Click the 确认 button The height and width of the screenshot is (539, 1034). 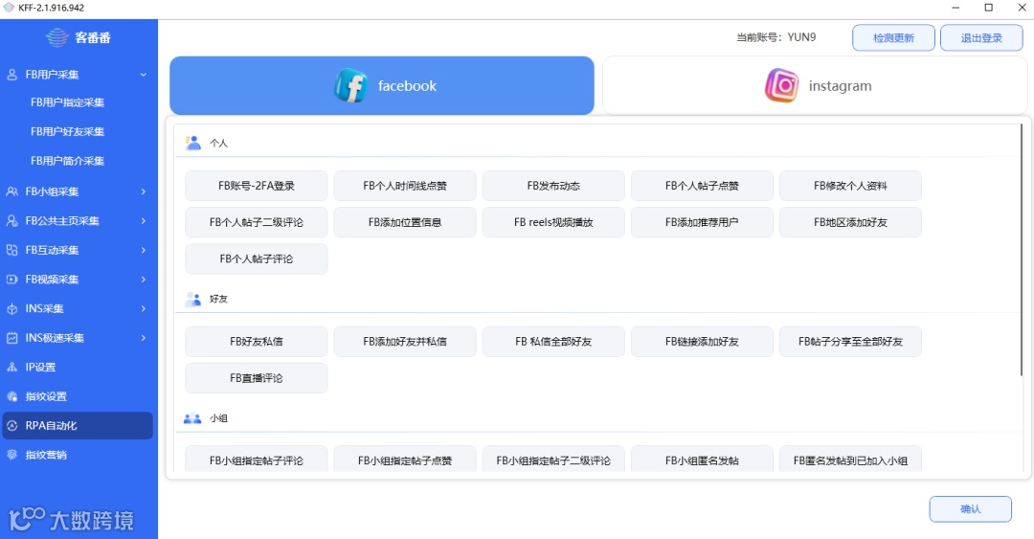point(970,509)
